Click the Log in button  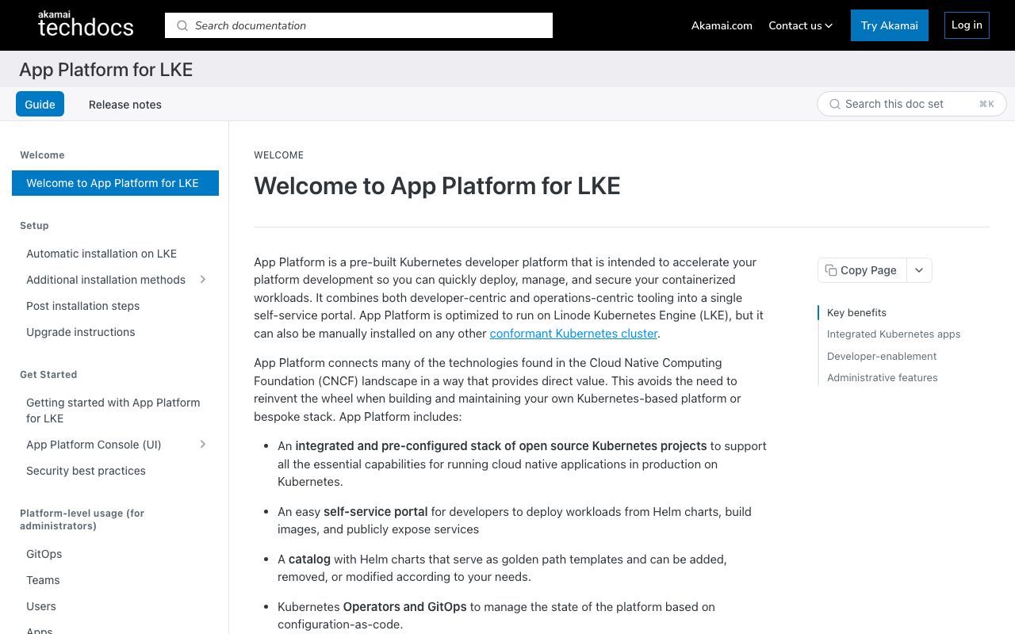[967, 25]
